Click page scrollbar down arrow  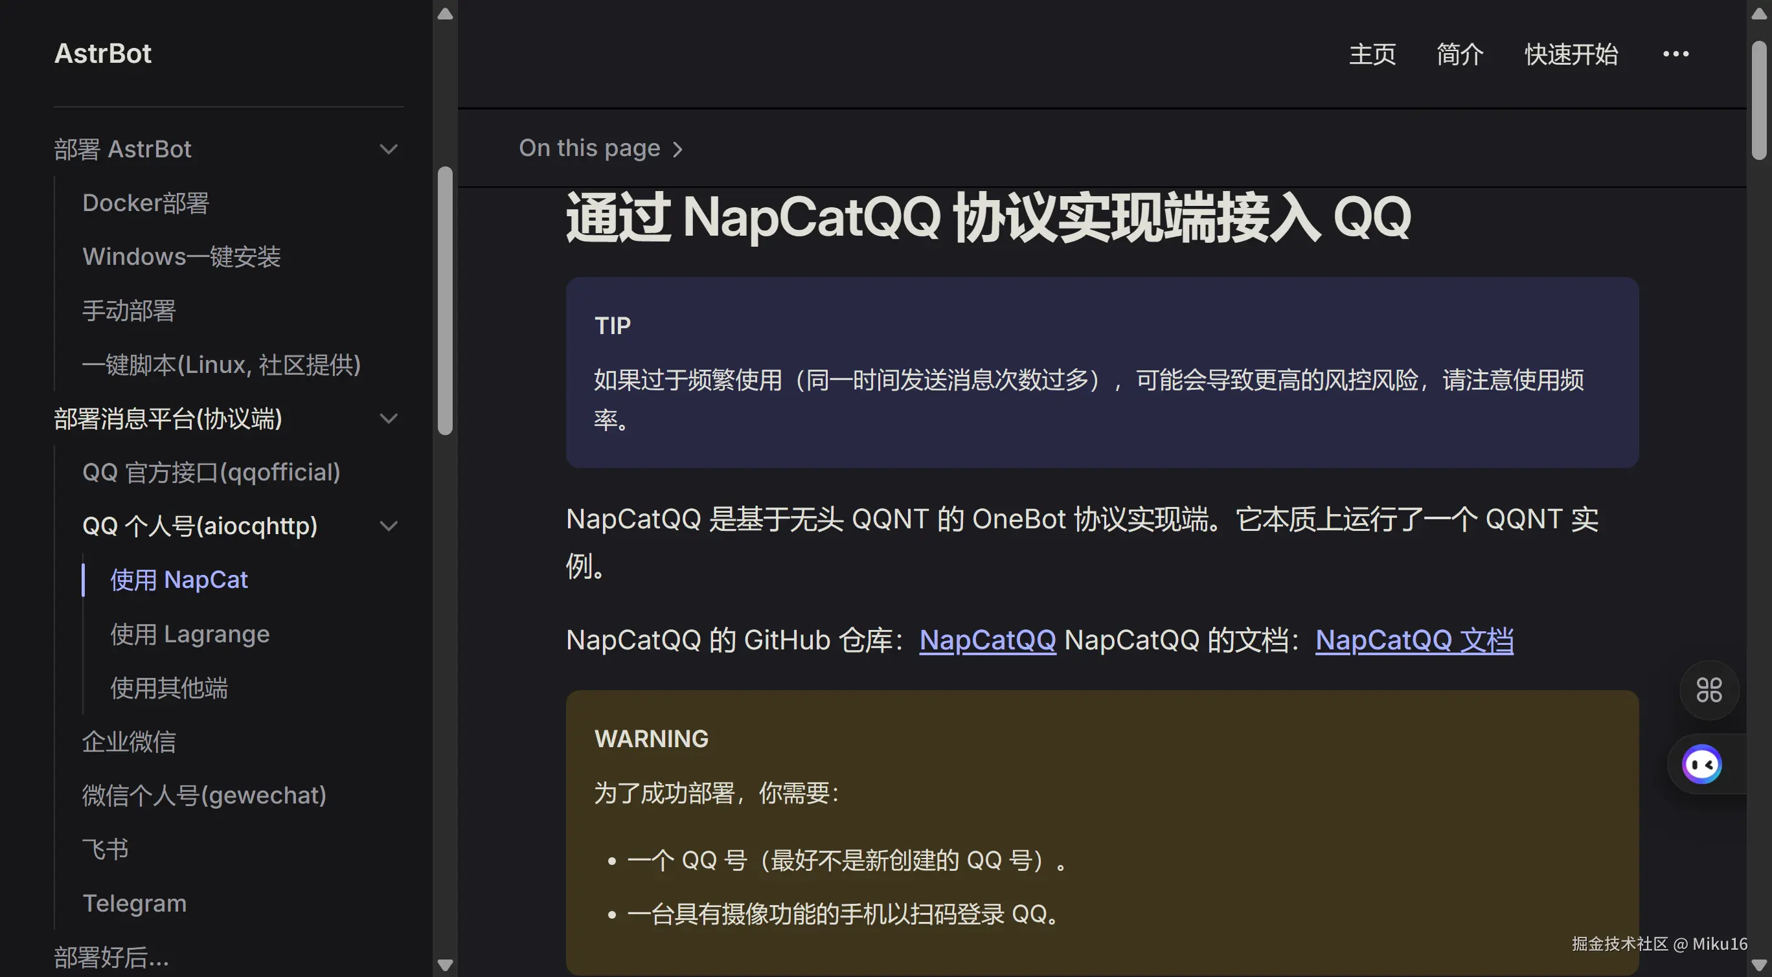[x=1758, y=965]
